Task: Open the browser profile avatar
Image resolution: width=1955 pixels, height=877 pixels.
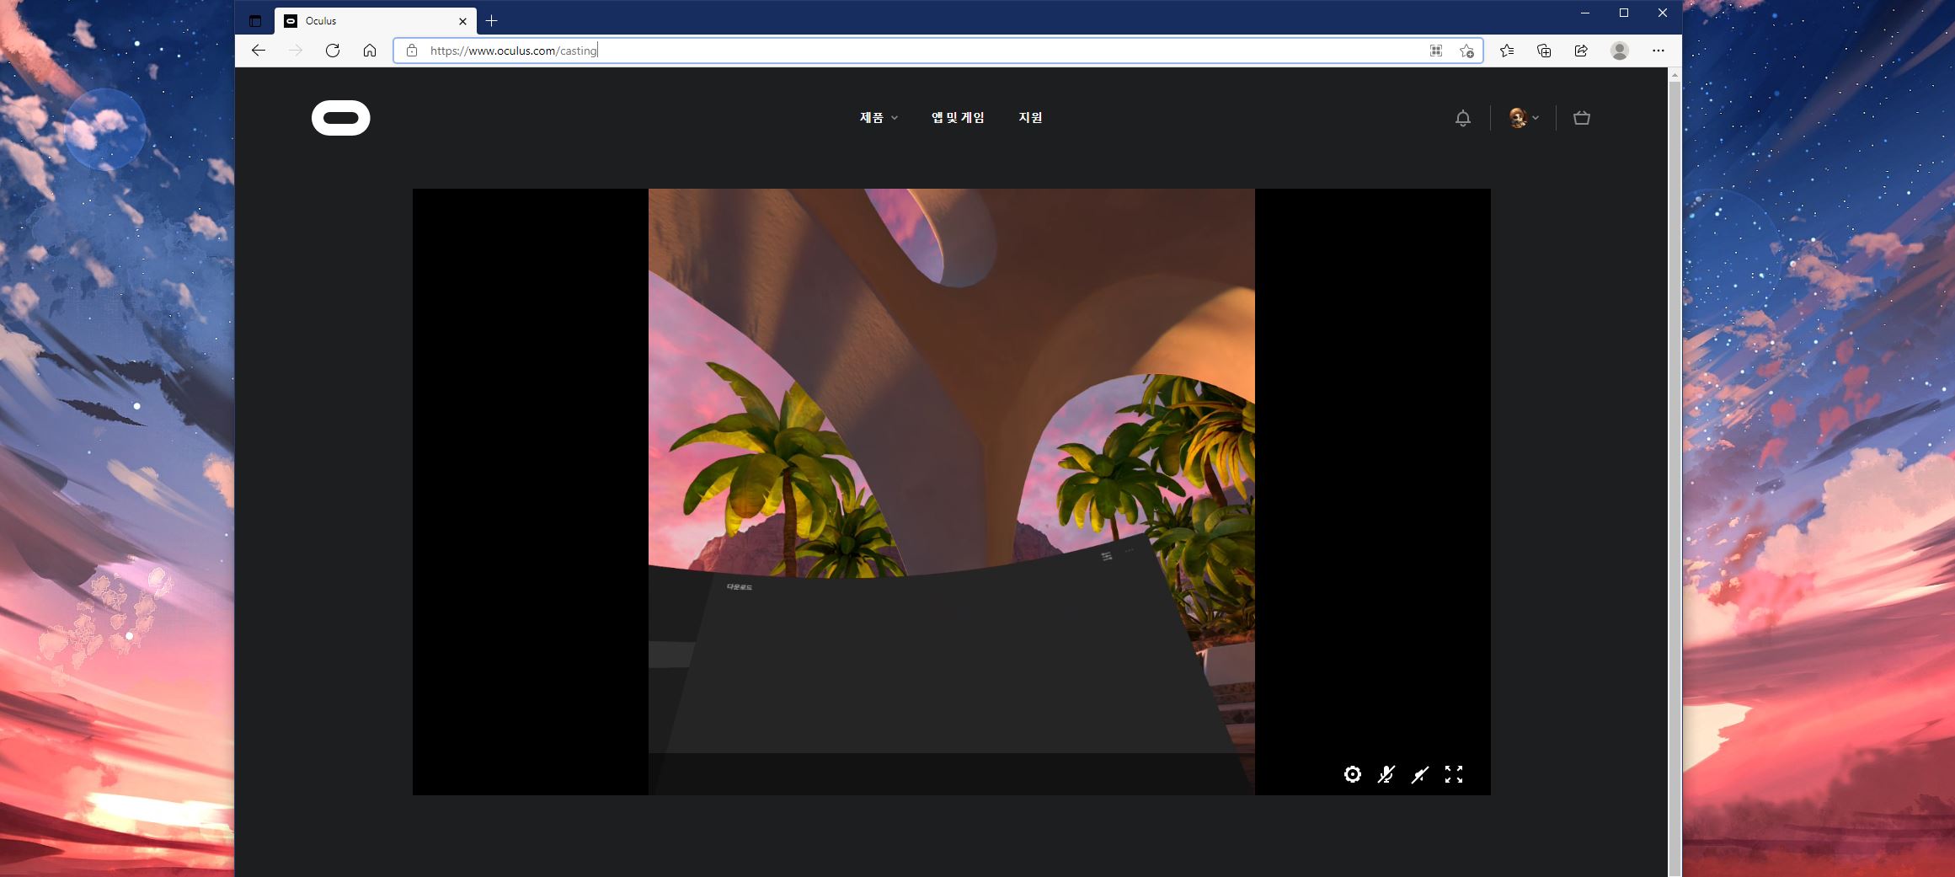Action: [x=1620, y=51]
